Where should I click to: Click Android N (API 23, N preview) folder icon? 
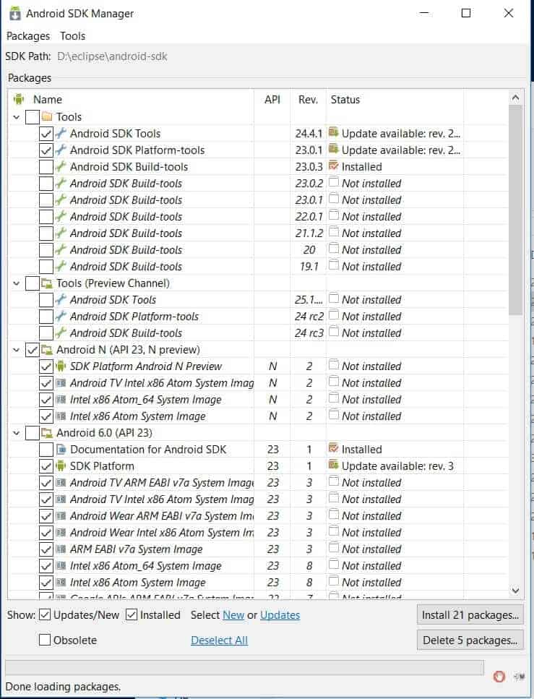point(47,350)
